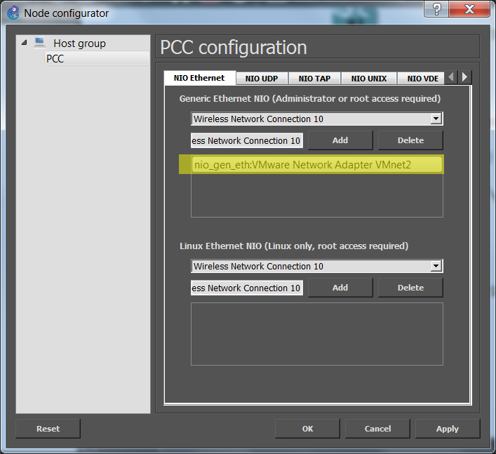
Task: Open Generic Ethernet NIO adapter dropdown
Action: point(436,119)
